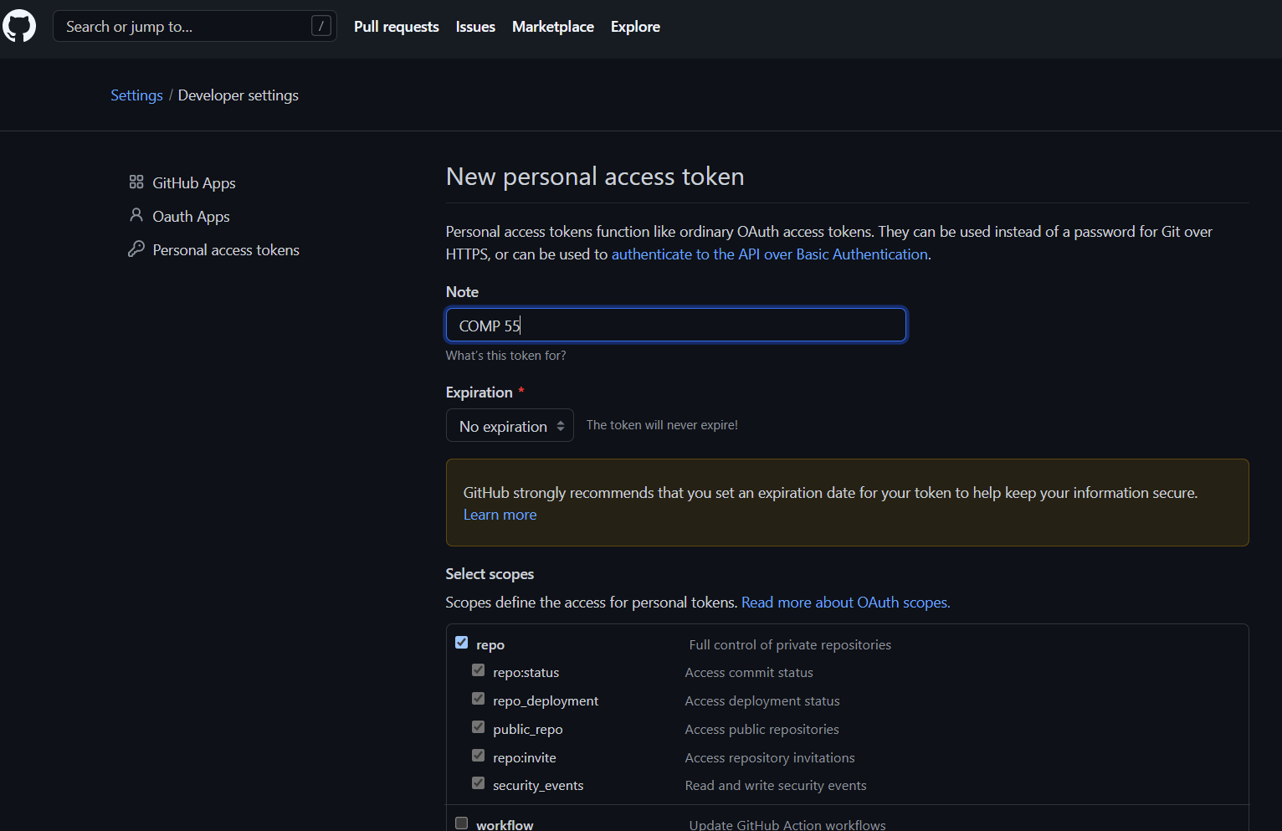Image resolution: width=1282 pixels, height=831 pixels.
Task: Open Read more about OAuth scopes link
Action: (846, 603)
